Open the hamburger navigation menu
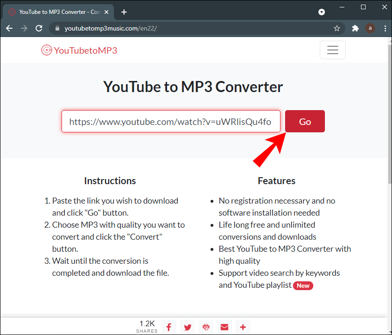This screenshot has width=392, height=335. (332, 50)
